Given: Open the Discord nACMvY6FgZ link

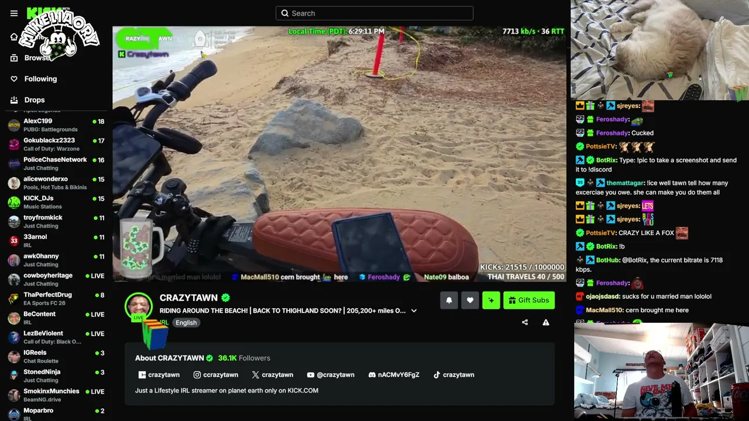Looking at the screenshot, I should click(394, 375).
